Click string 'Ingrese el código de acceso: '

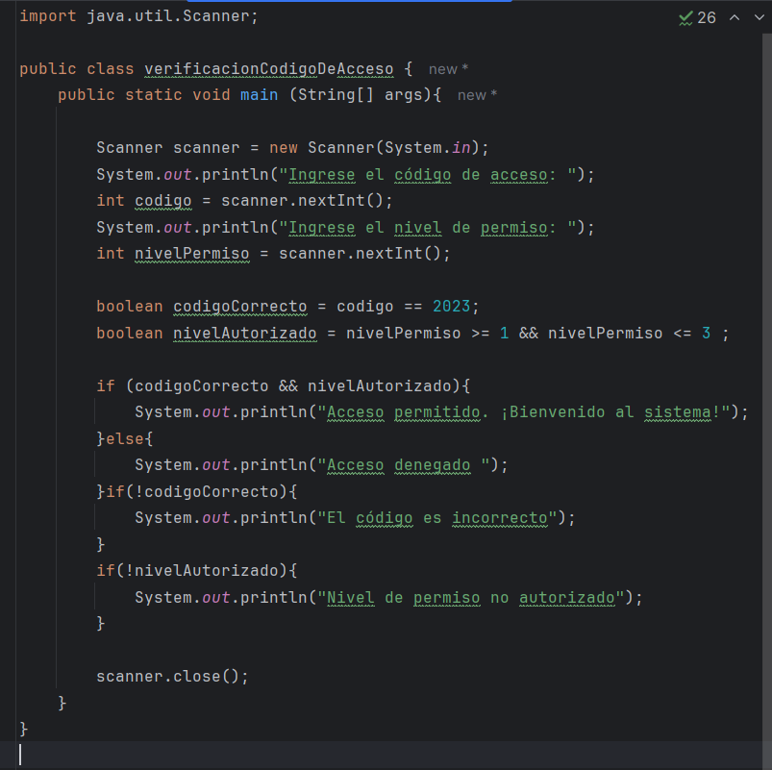point(428,175)
